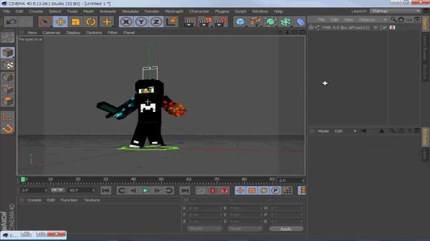Activate the Scale tool

(75, 21)
